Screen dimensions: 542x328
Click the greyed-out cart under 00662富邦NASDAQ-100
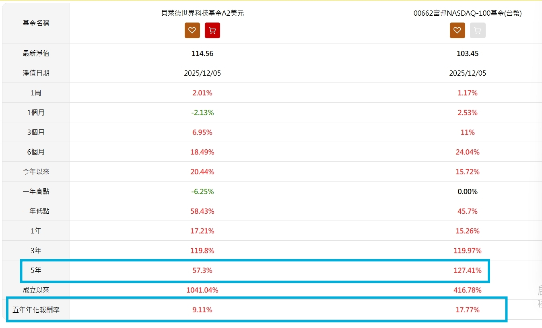478,31
